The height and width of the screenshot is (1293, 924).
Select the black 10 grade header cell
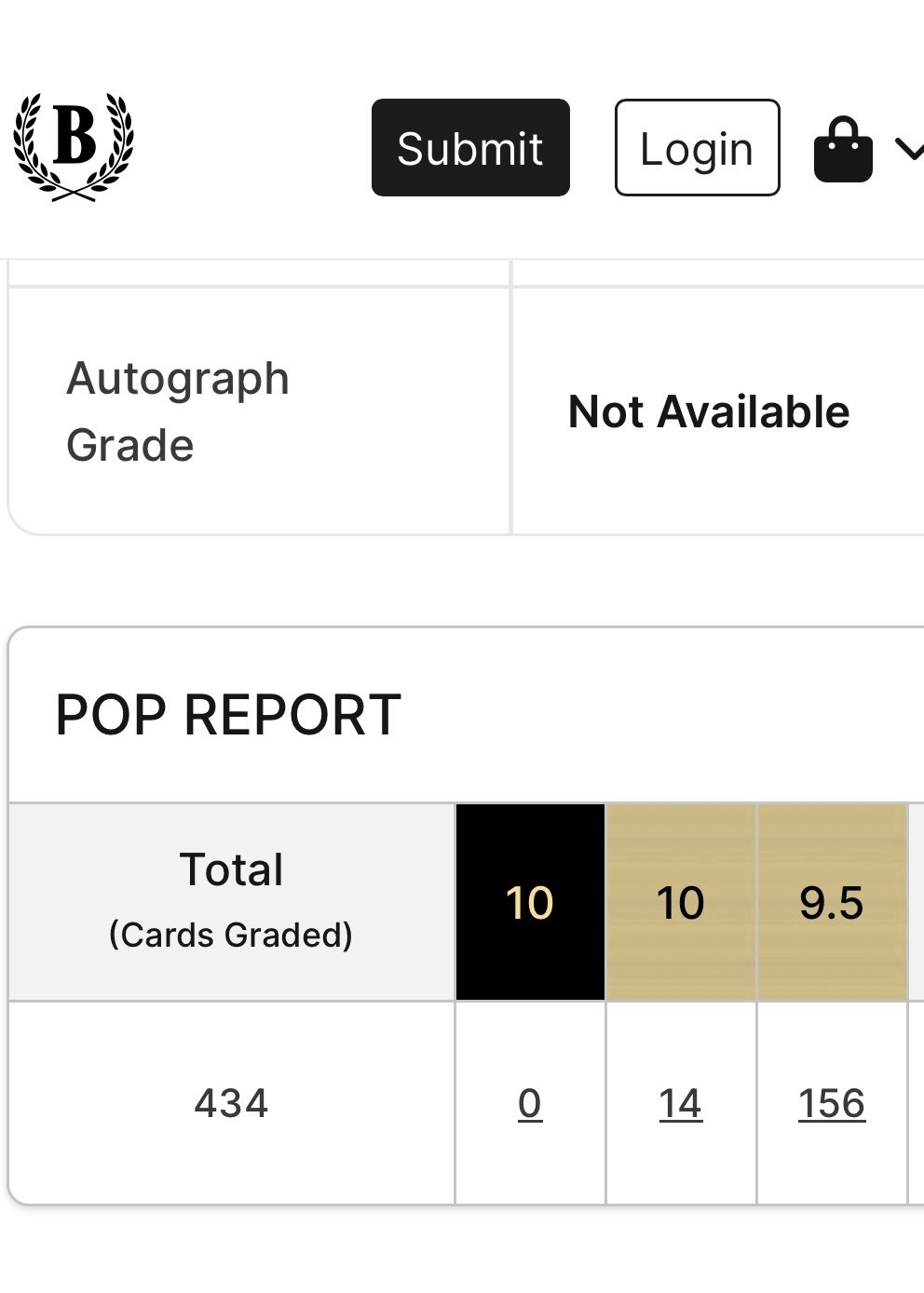(530, 902)
